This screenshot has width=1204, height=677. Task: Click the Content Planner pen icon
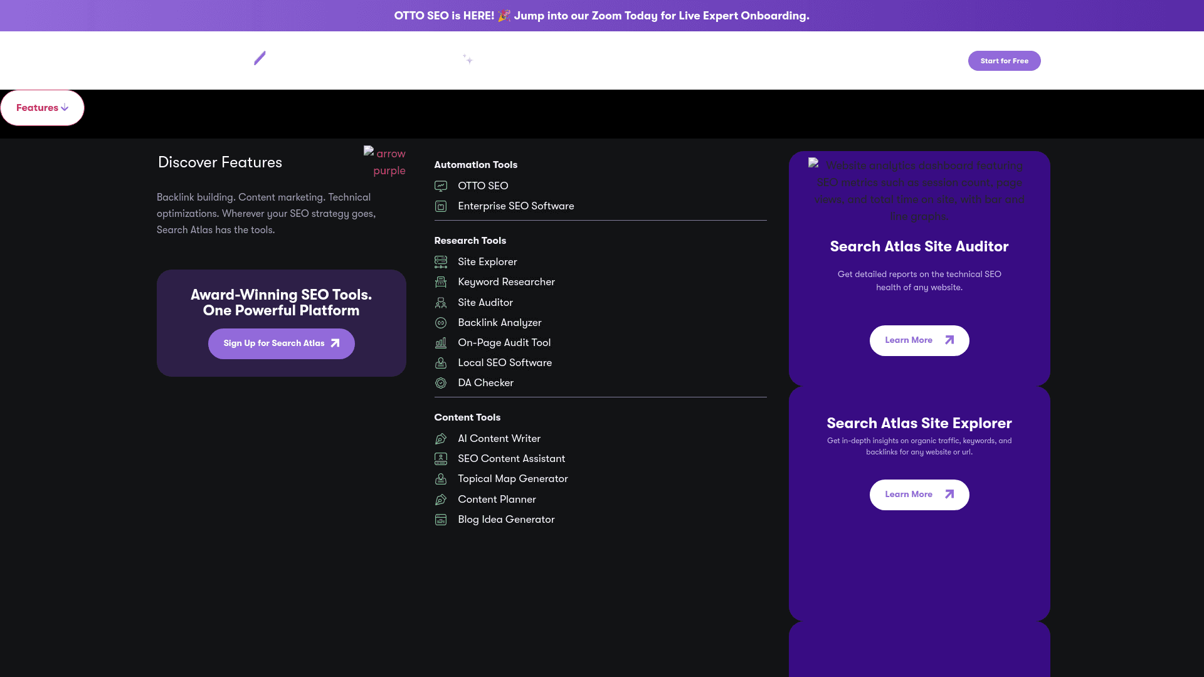pyautogui.click(x=441, y=500)
